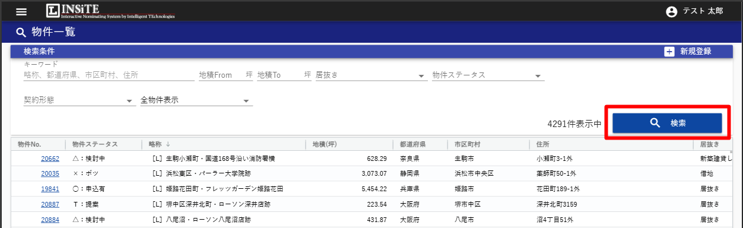The height and width of the screenshot is (228, 743).
Task: Click 借地 cell in 居抜き column
Action: (707, 174)
